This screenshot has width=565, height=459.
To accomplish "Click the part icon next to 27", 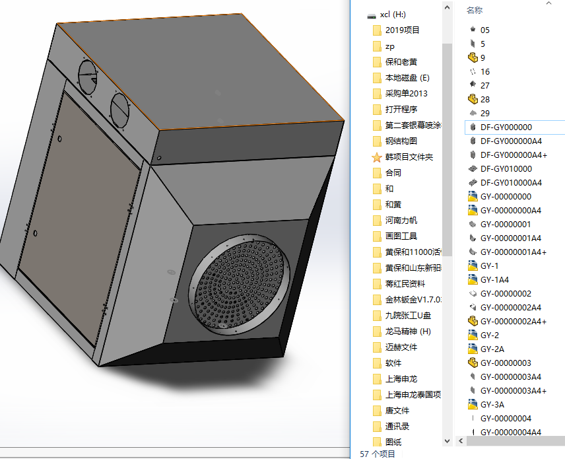I will [473, 85].
